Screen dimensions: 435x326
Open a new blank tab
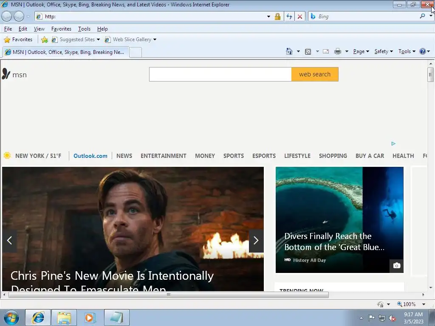click(x=136, y=52)
